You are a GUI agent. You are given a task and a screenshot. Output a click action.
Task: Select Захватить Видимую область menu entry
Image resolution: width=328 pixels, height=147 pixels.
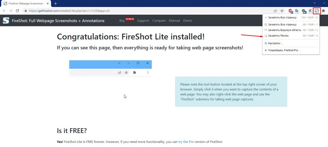291,30
